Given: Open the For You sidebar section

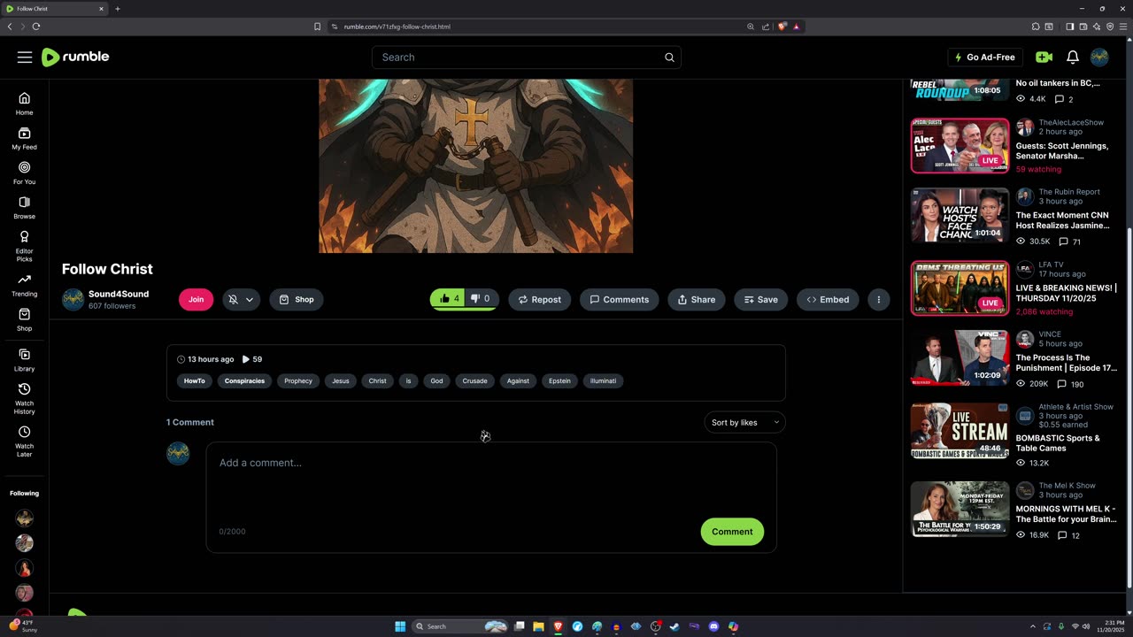Looking at the screenshot, I should pos(24,173).
